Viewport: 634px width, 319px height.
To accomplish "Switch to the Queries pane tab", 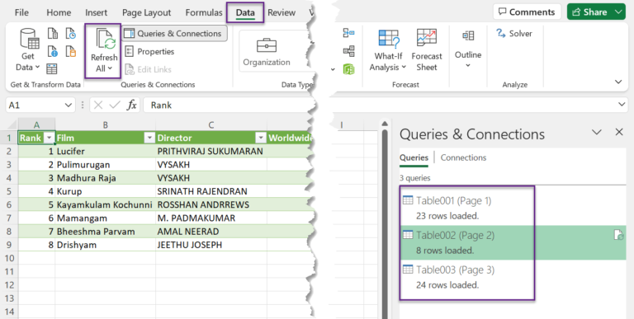I will 414,158.
